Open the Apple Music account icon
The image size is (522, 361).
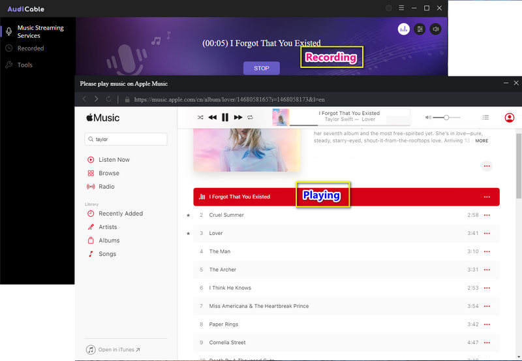510,118
